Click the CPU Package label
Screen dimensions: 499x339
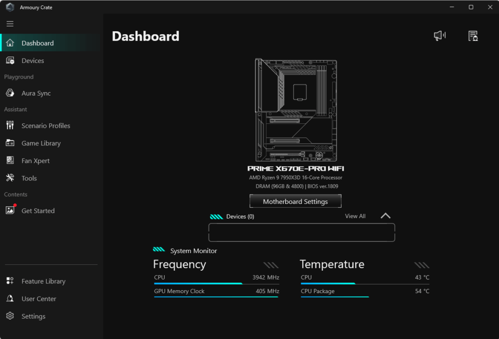(x=318, y=291)
